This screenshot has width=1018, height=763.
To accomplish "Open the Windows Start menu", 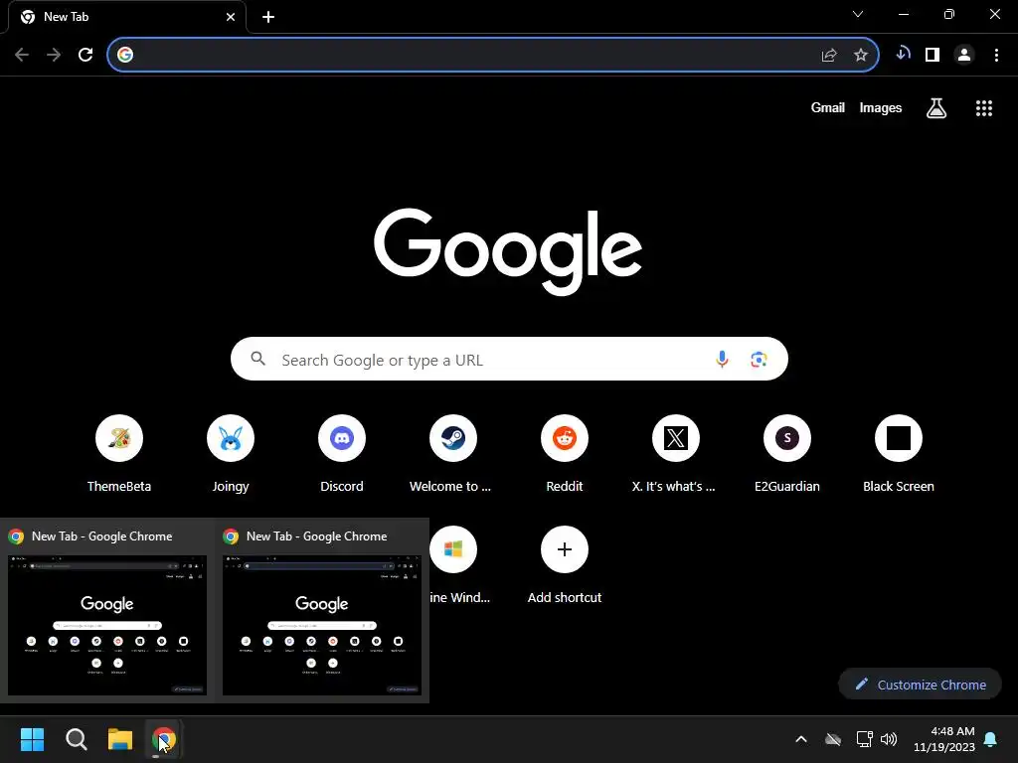I will (x=32, y=739).
